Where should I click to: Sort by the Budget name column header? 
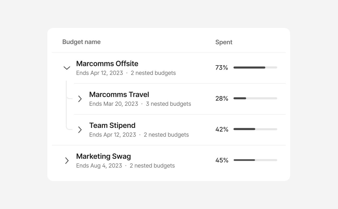(81, 42)
